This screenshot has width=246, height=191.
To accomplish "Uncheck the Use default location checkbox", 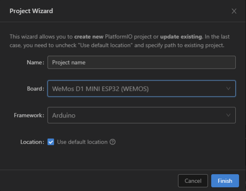I will tap(51, 142).
